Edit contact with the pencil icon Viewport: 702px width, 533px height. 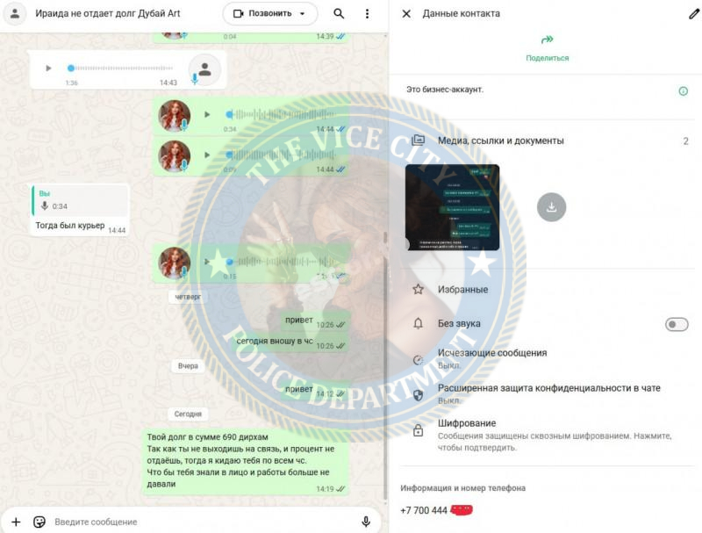(x=694, y=14)
